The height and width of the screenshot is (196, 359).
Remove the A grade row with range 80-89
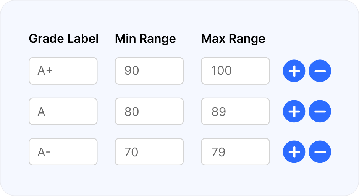320,111
